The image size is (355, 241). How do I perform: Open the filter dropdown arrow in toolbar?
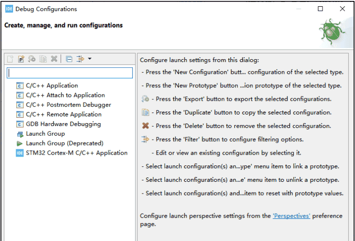pos(90,59)
